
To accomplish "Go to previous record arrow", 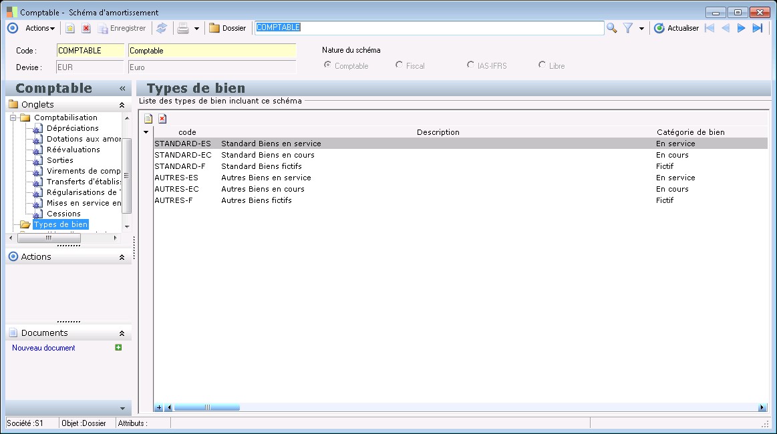I will [726, 28].
